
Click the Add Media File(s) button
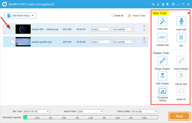pyautogui.click(x=20, y=16)
